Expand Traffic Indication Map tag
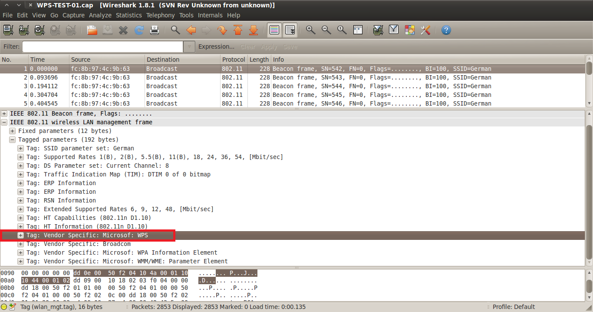The width and height of the screenshot is (593, 312). coord(20,174)
